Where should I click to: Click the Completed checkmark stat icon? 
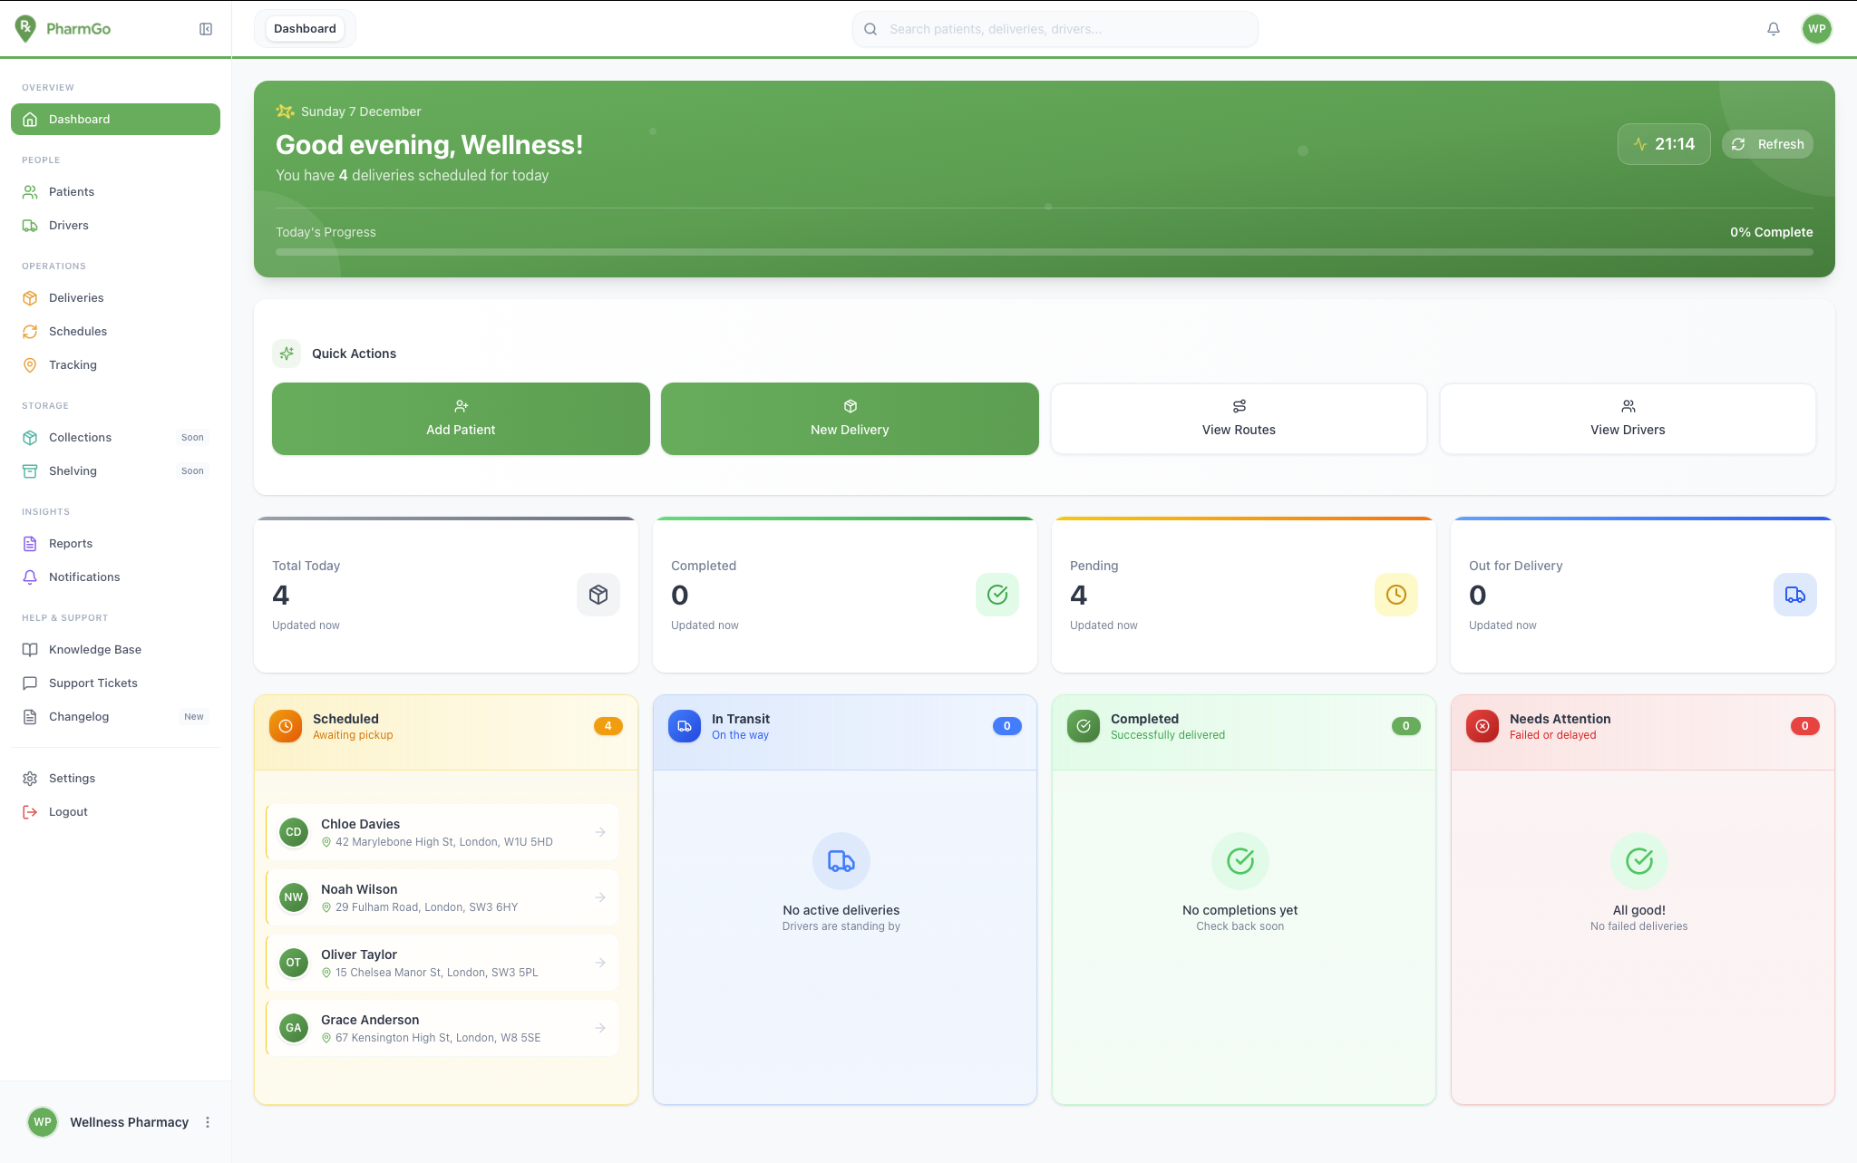(997, 595)
